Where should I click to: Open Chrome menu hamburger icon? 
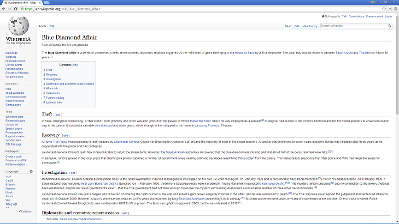click(x=395, y=9)
